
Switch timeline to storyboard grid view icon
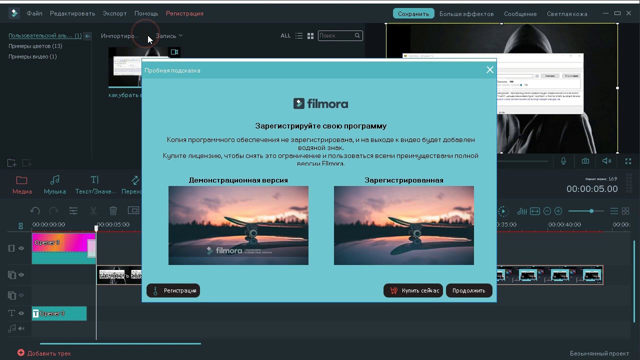click(625, 211)
